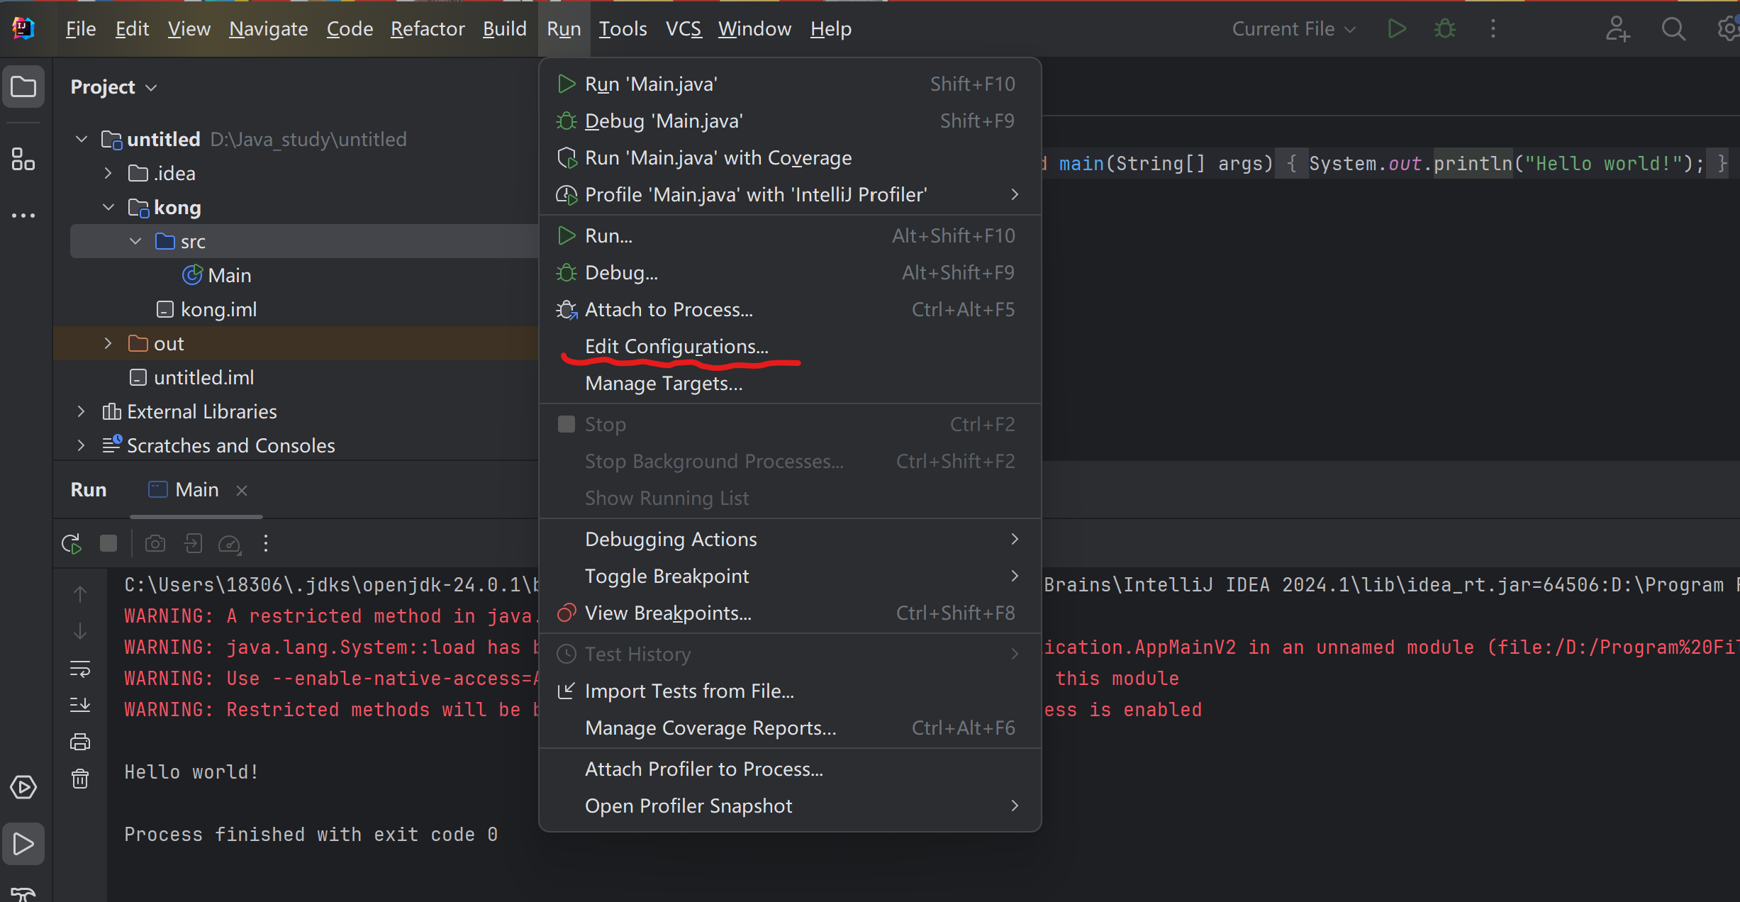Click "Hello world!" console output line
Image resolution: width=1740 pixels, height=902 pixels.
[191, 772]
